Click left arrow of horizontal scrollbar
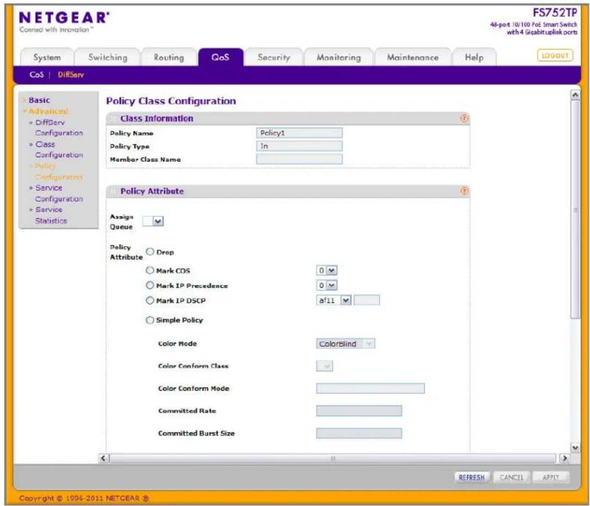Viewport: 590px width, 506px height. click(104, 458)
